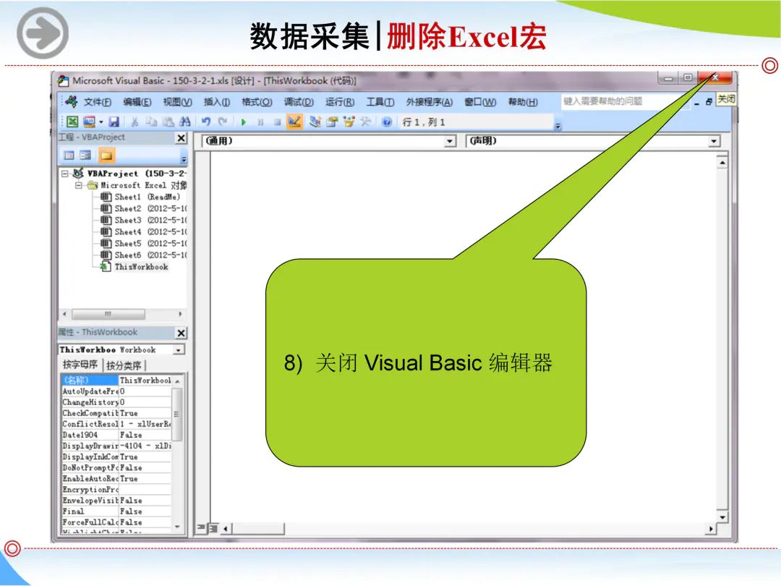The image size is (781, 586).
Task: Open the 帮助(H) menu
Action: click(x=523, y=102)
